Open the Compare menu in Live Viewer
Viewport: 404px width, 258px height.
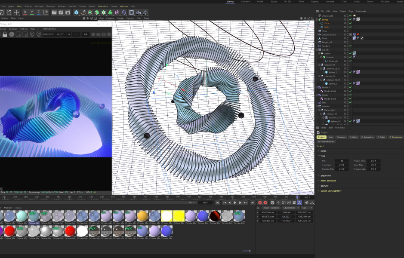13,29
